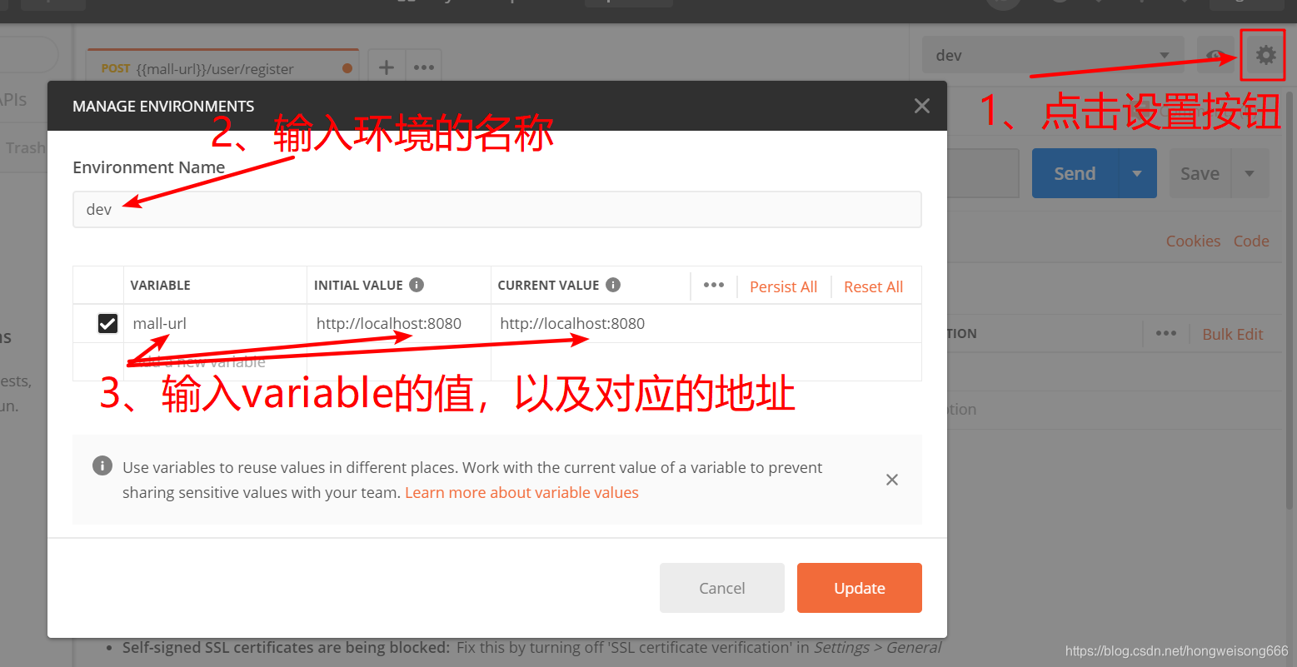Image resolution: width=1297 pixels, height=667 pixels.
Task: Open tab options ellipsis next to plus
Action: (x=424, y=67)
